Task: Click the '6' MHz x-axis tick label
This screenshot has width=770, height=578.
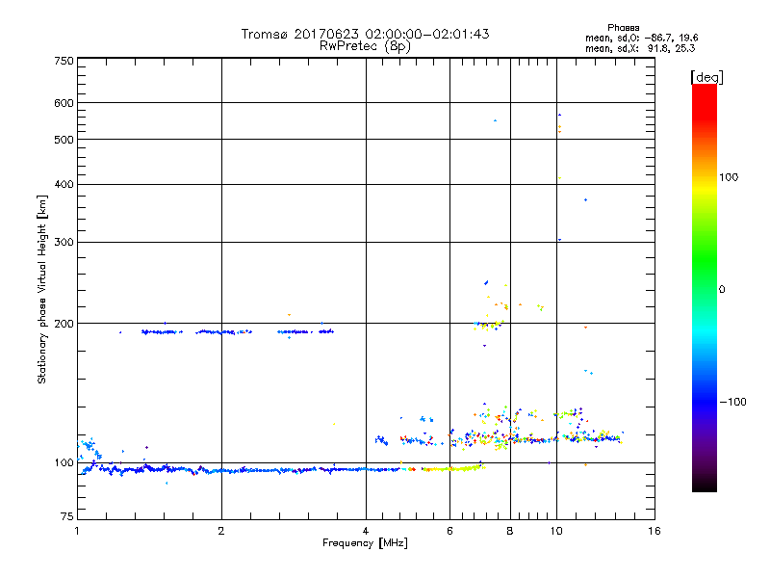Action: tap(449, 531)
